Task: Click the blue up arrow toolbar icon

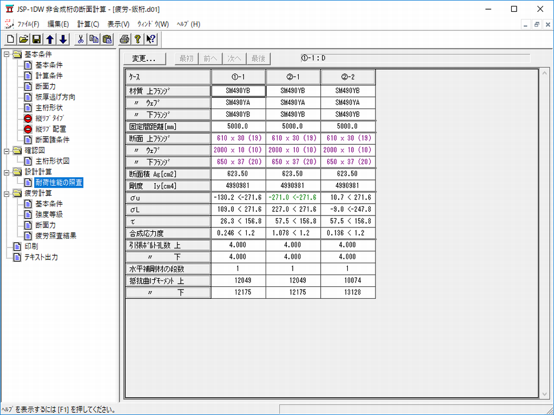Action: 50,39
